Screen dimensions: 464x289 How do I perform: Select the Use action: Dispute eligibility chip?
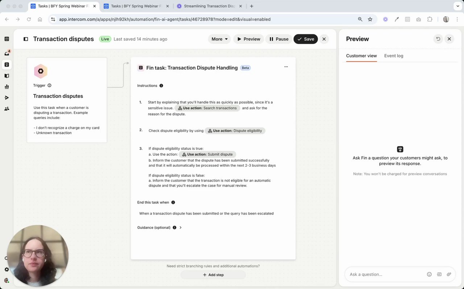coord(235,131)
